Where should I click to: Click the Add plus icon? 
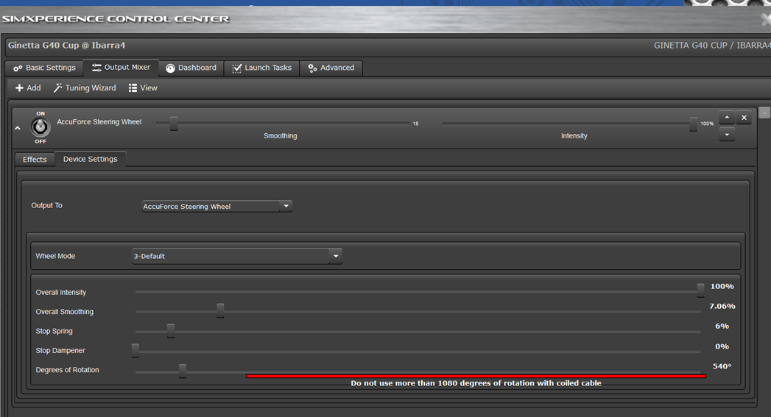(19, 88)
